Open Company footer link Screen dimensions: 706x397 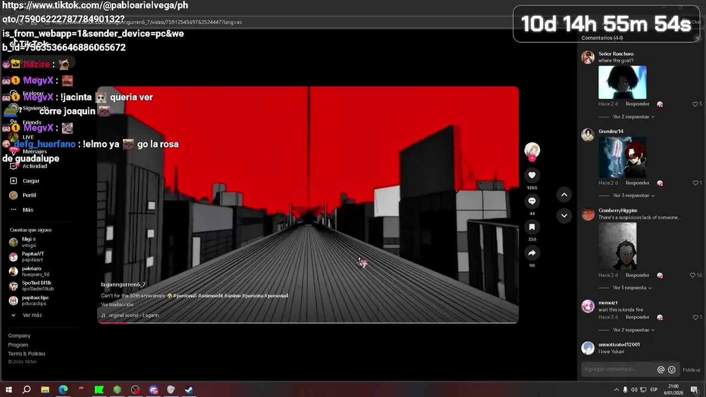click(x=19, y=336)
